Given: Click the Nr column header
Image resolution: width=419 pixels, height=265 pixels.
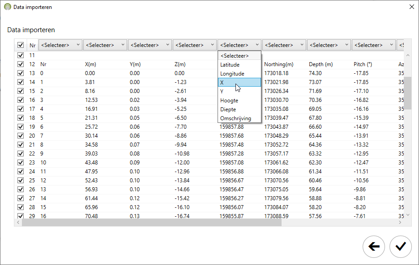Looking at the screenshot, I should click(x=33, y=45).
